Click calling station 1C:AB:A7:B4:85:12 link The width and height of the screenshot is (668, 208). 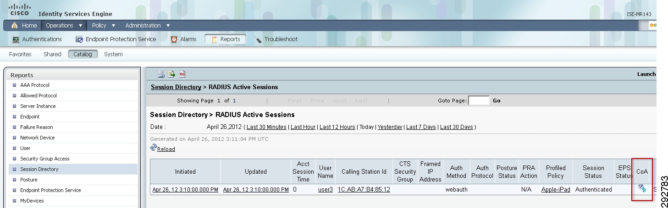[364, 189]
